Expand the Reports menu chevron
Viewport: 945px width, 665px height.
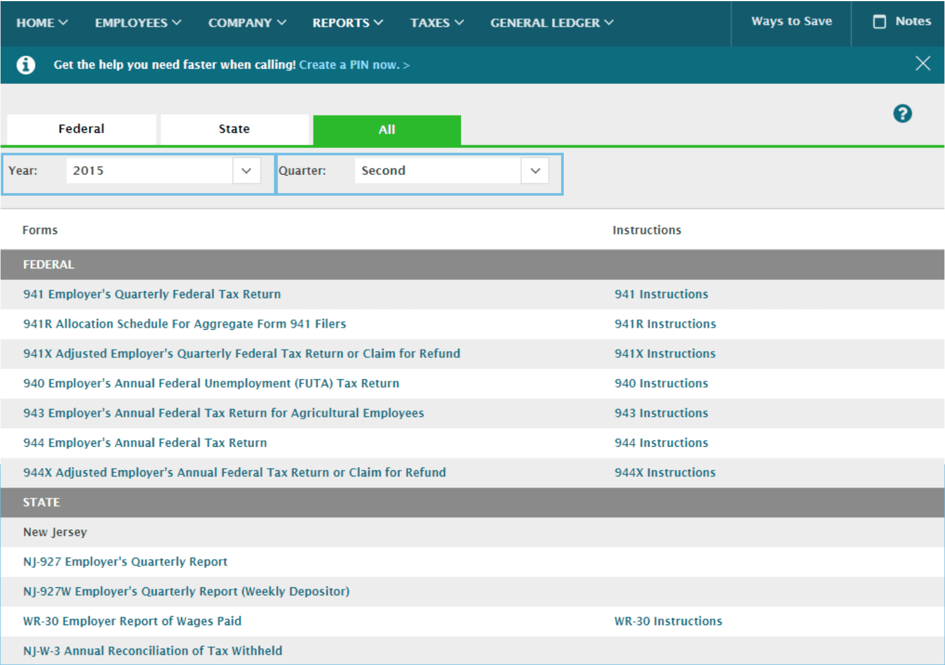click(x=379, y=23)
